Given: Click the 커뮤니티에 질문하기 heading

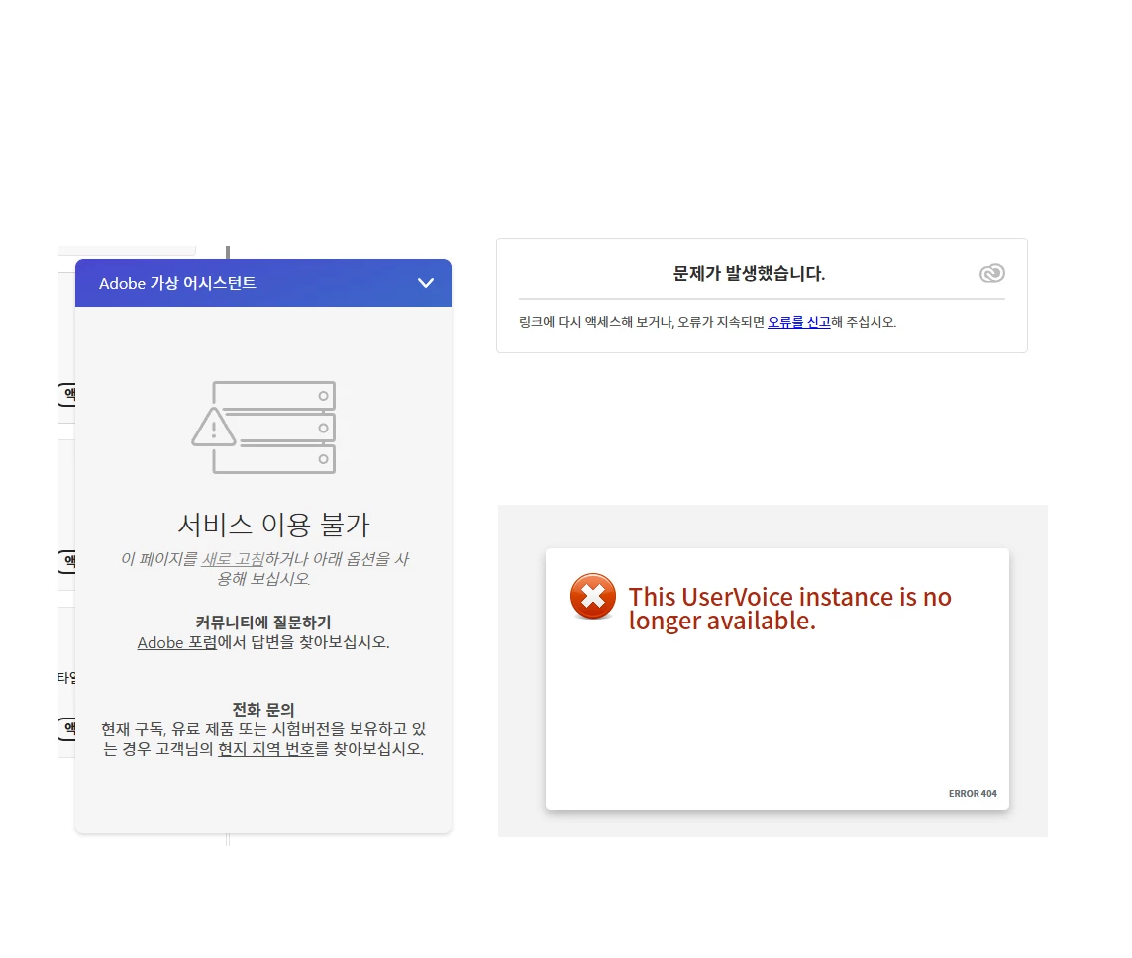Looking at the screenshot, I should (263, 622).
